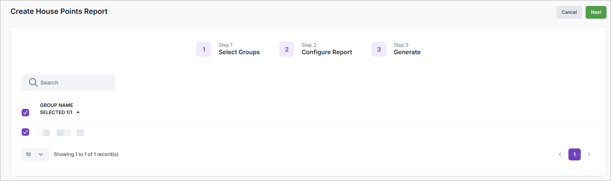Click the Group Name sort arrow
611x181 pixels.
click(78, 112)
